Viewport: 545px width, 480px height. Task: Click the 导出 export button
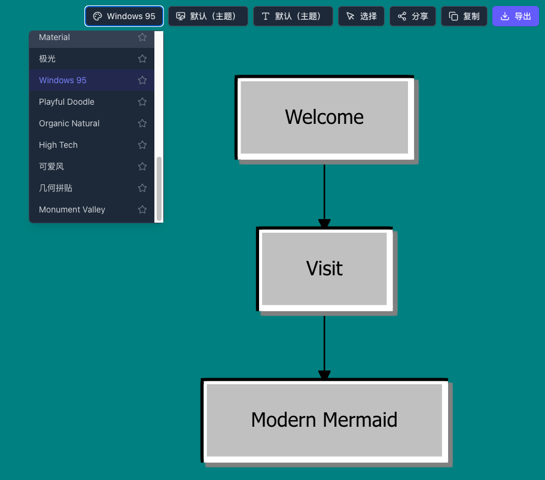coord(515,16)
